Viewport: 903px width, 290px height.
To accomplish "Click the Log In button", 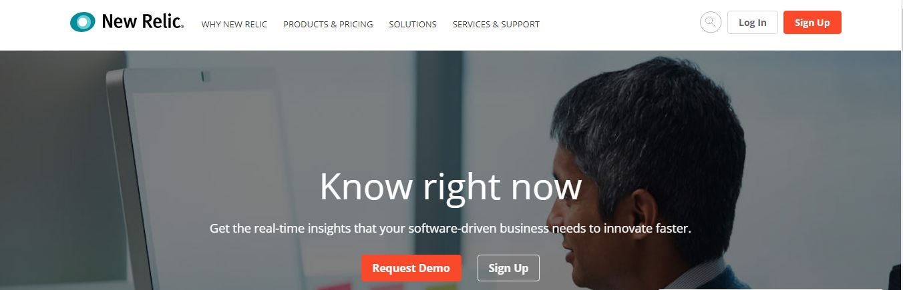I will coord(753,23).
